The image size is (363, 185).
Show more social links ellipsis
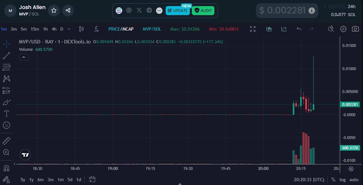159,11
